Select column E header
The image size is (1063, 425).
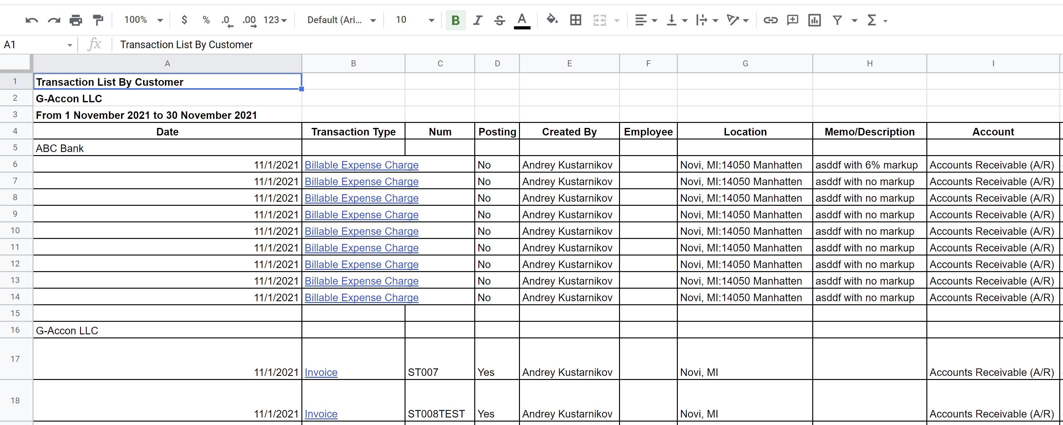(569, 63)
